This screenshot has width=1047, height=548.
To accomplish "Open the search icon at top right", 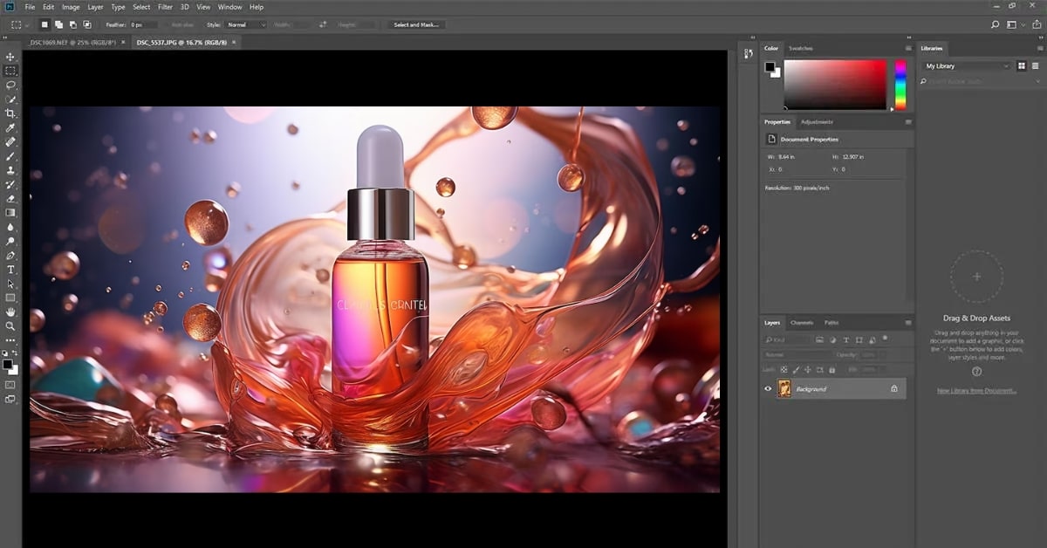I will 995,24.
